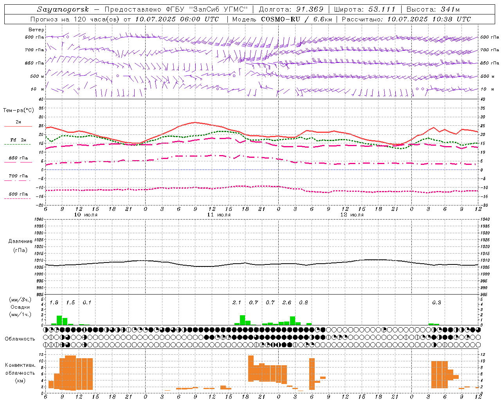Click the 'Тем-ра(°C)' temperature panel label
The image size is (501, 400).
pos(18,111)
